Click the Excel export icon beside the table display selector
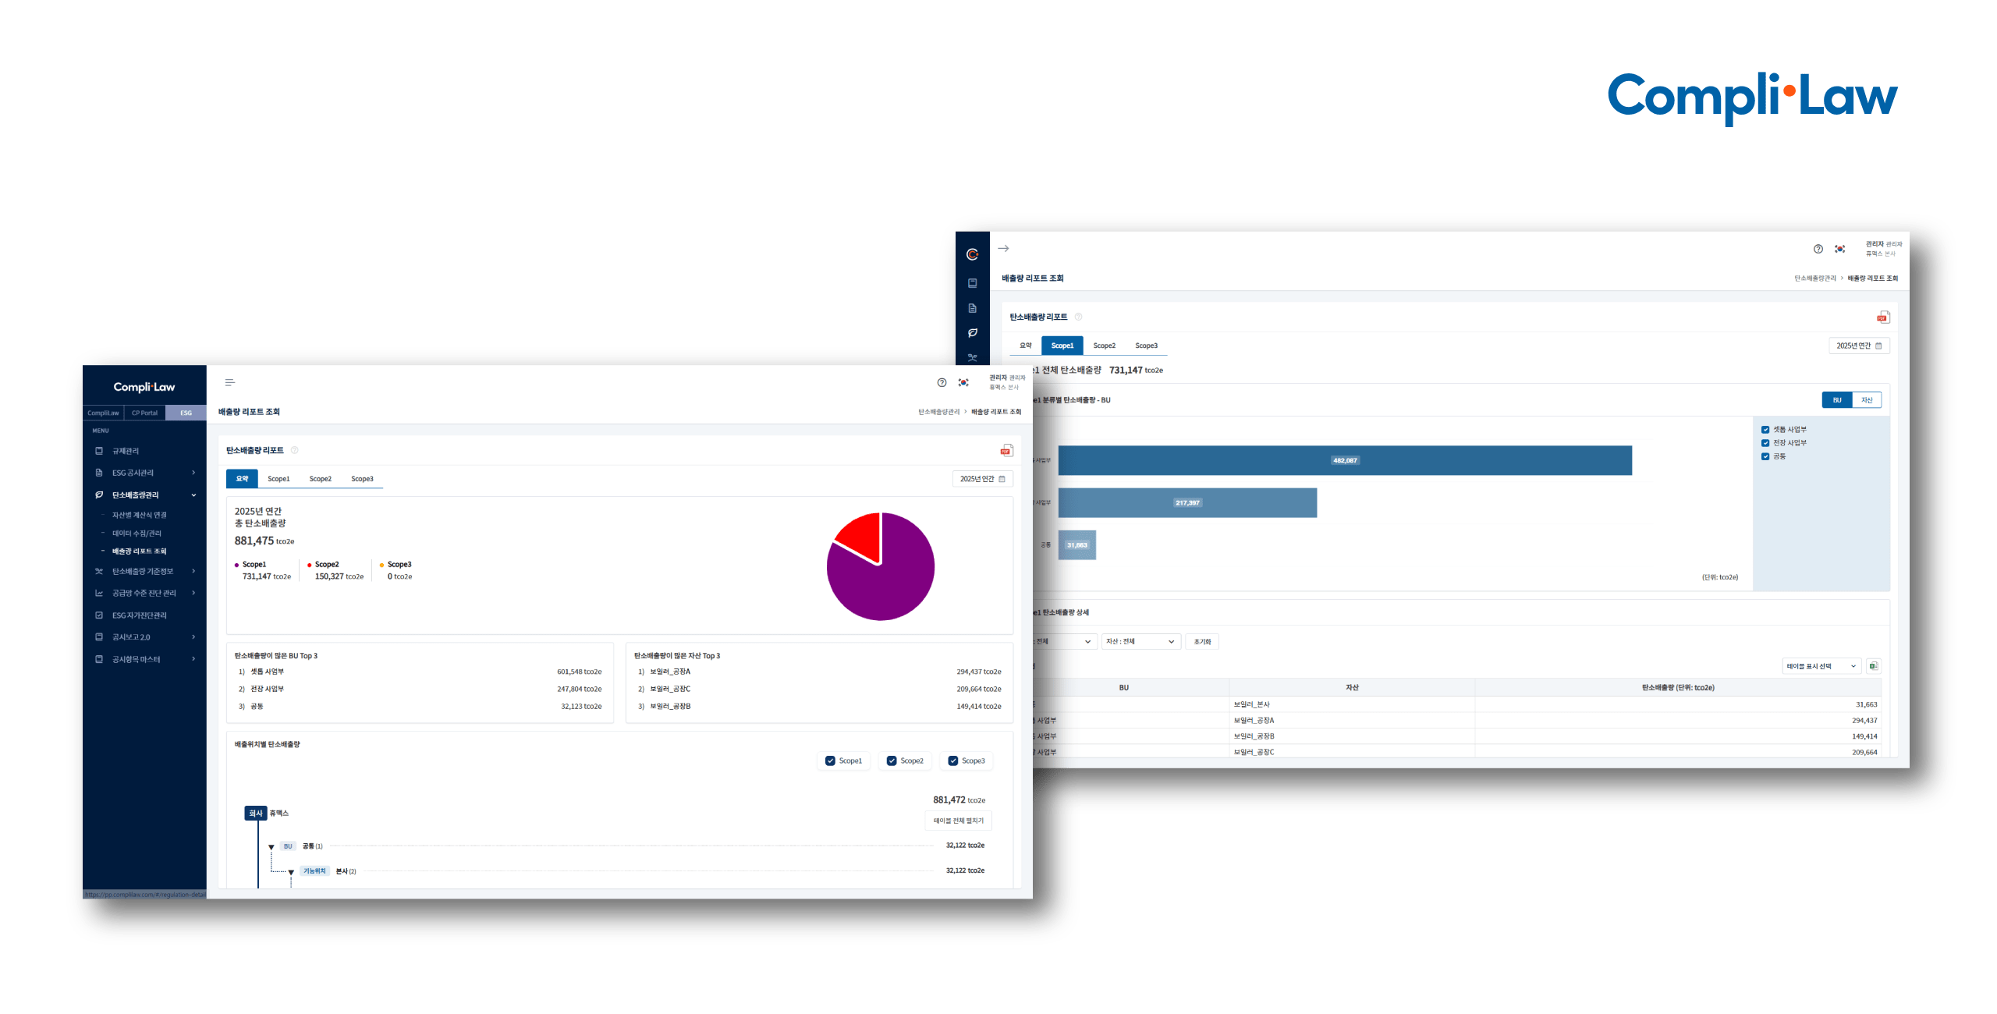The width and height of the screenshot is (1997, 1014). [x=1873, y=665]
